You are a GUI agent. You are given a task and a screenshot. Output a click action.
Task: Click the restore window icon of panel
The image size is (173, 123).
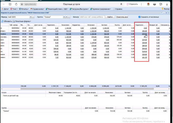(x=166, y=13)
